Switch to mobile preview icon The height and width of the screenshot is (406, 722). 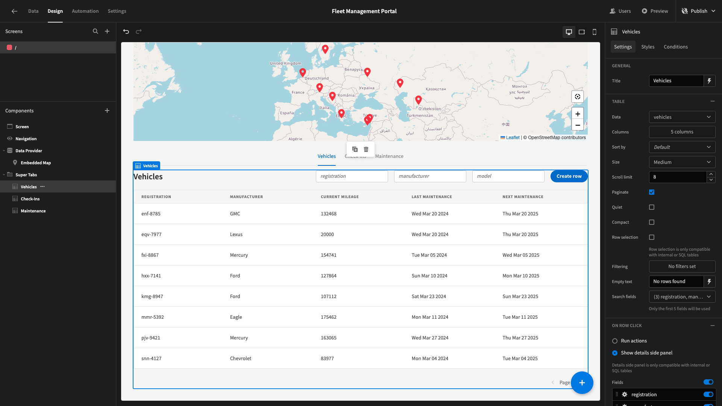pos(595,32)
